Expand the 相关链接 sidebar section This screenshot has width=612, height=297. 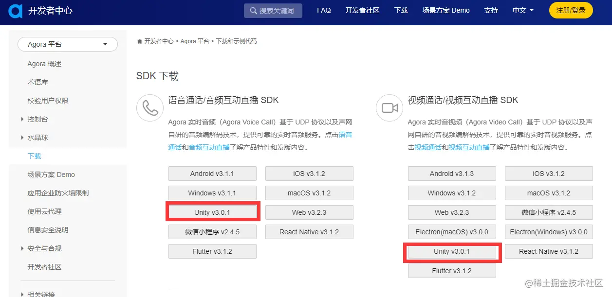coord(41,294)
